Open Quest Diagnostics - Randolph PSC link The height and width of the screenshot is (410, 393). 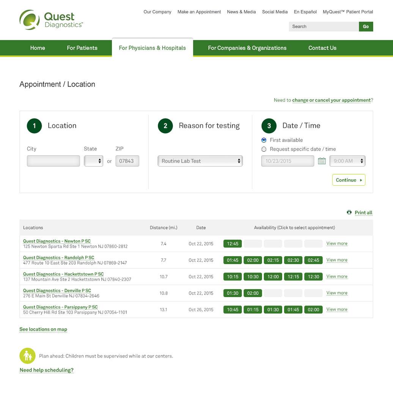point(58,257)
